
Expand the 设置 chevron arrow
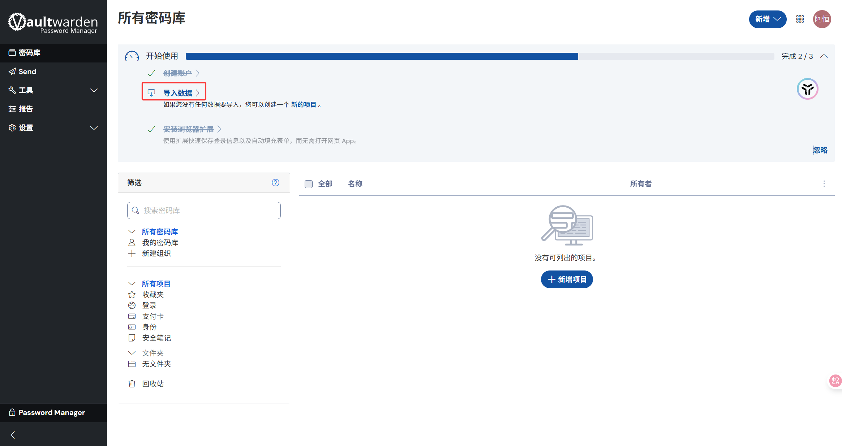[94, 128]
